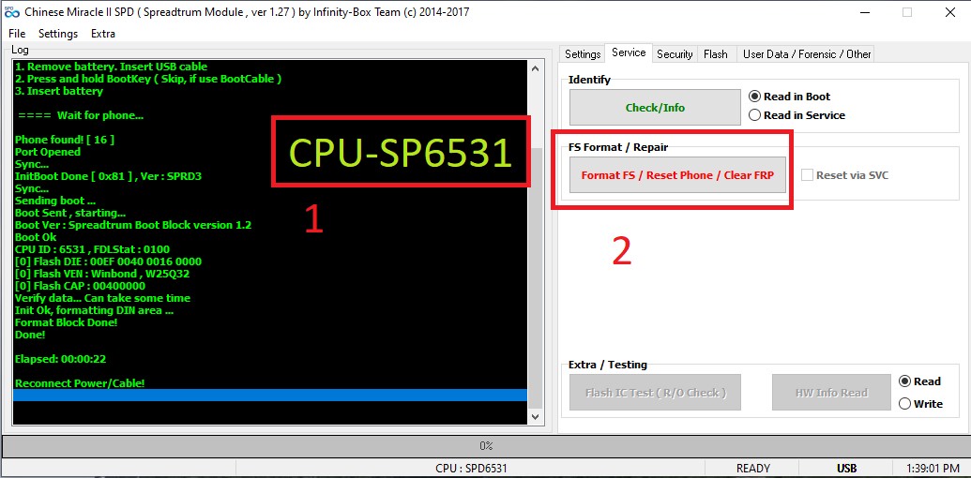
Task: Click the Flash IC Test (R/O Check) button
Action: point(655,393)
